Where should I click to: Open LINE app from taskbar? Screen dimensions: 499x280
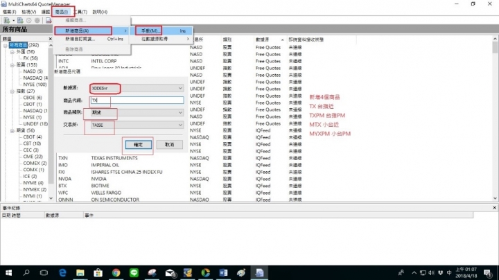[x=134, y=272]
